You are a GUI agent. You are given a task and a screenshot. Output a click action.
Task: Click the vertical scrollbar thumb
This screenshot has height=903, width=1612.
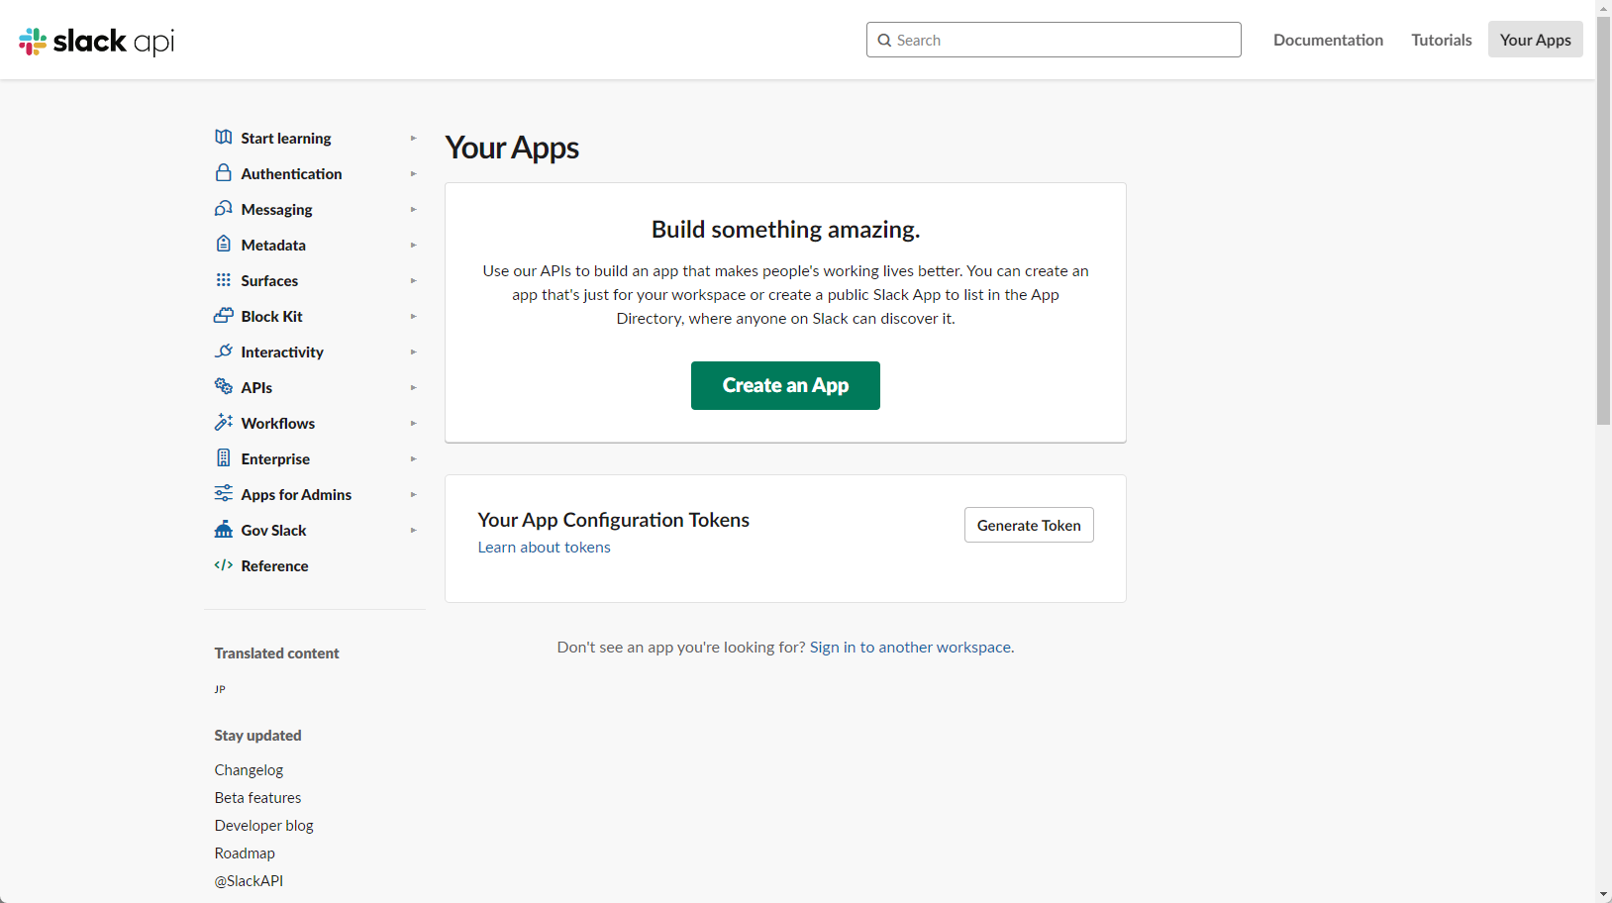tap(1604, 220)
